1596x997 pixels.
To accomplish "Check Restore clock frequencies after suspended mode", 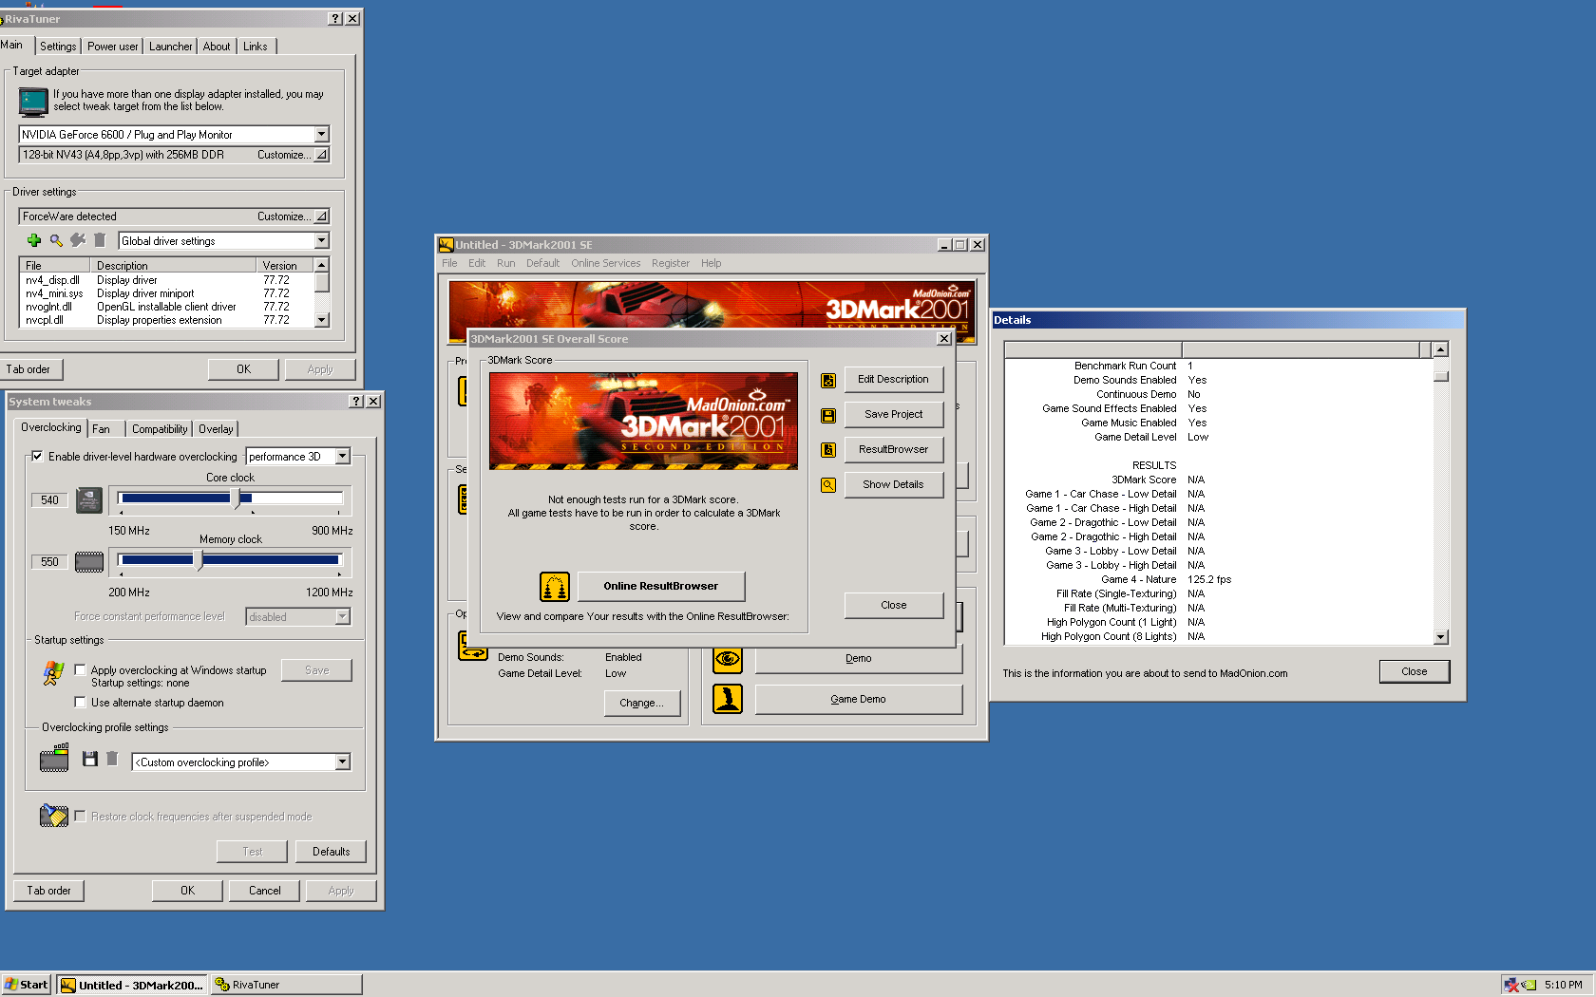I will (80, 816).
